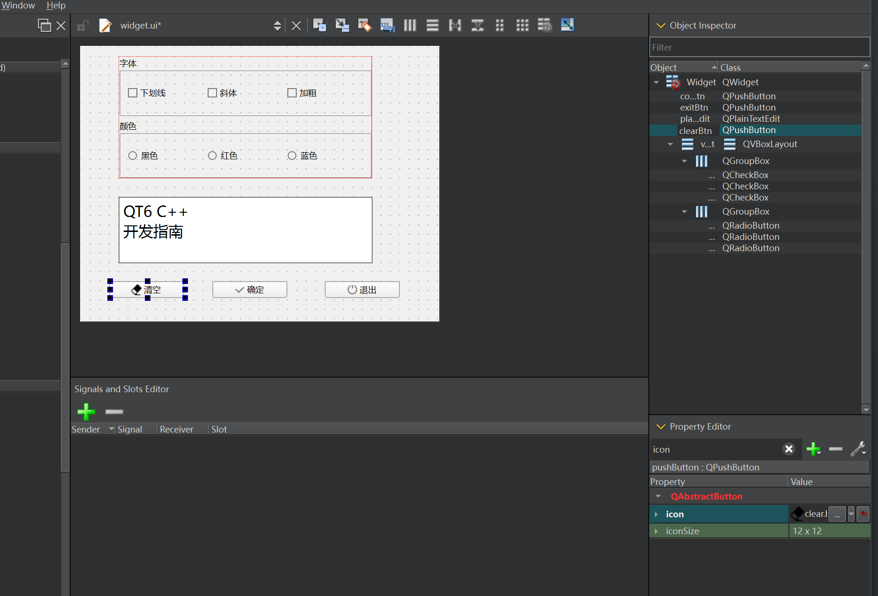Click the Object Inspector Filter field
The image size is (878, 596).
[x=759, y=47]
